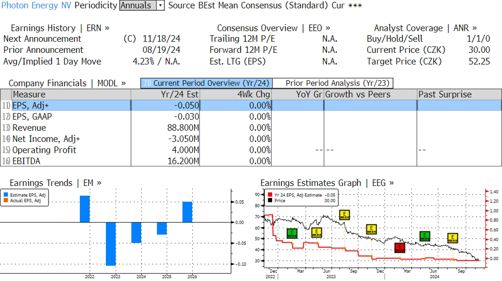
Task: Open Earnings Trends EM link
Action: pyautogui.click(x=55, y=183)
